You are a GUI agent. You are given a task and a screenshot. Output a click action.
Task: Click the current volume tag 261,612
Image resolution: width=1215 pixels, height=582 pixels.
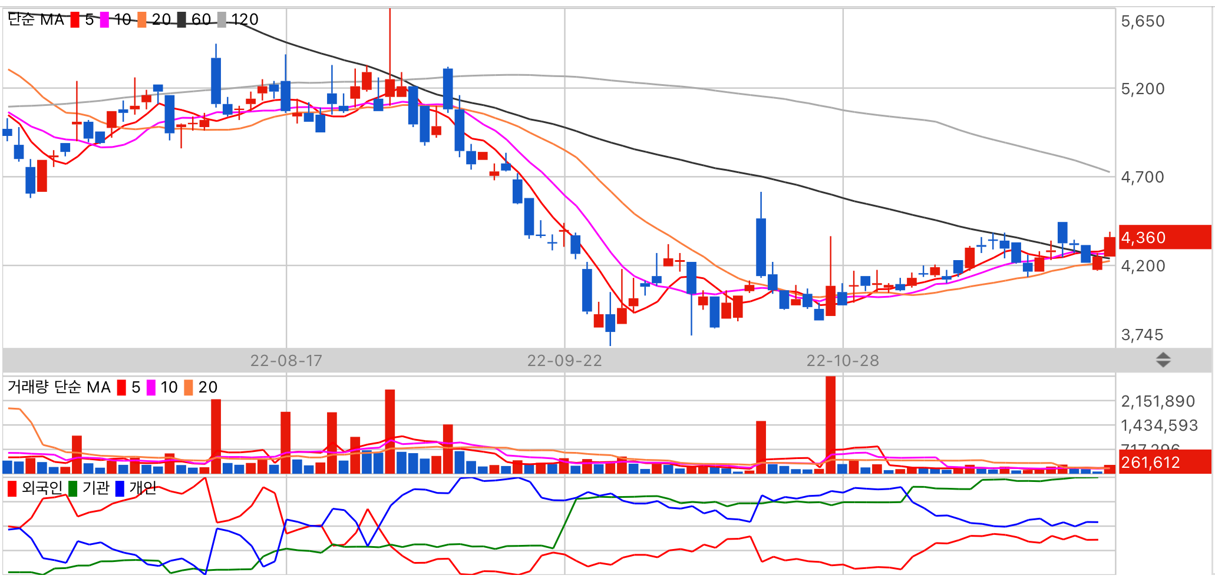(1165, 462)
